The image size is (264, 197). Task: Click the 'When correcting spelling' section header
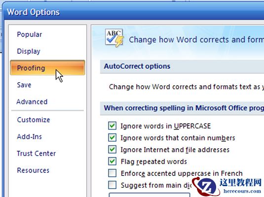pos(182,108)
